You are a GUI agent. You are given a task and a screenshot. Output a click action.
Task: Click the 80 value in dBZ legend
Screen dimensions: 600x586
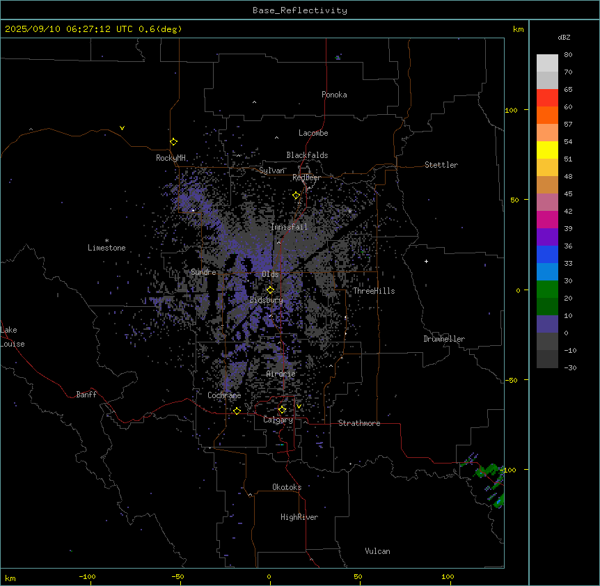[568, 55]
